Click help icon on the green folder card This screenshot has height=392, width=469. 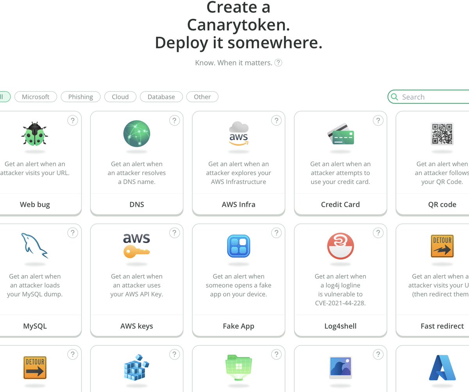click(276, 354)
